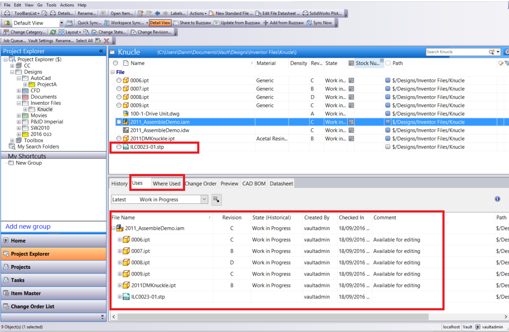Screen dimensions: 509x332
Task: Click the preview pane toggle icon beside Default View
Action: (x=70, y=23)
